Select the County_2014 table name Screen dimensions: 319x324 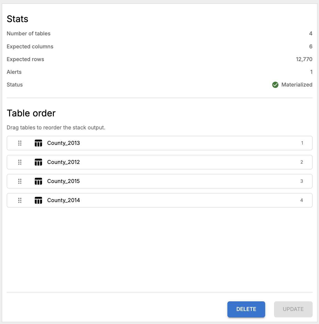[63, 200]
